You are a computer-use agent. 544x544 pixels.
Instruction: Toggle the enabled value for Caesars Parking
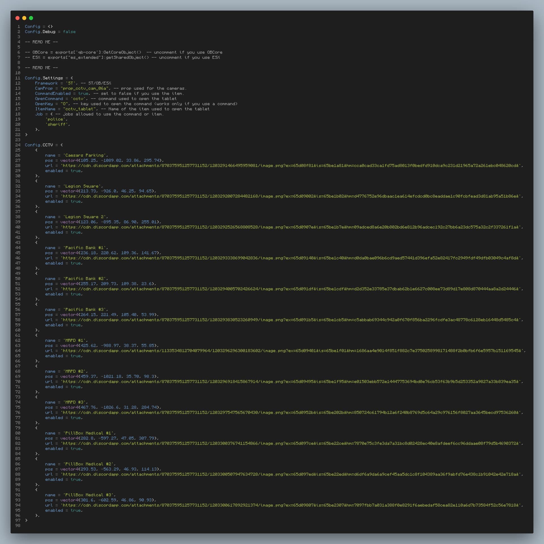[76, 171]
